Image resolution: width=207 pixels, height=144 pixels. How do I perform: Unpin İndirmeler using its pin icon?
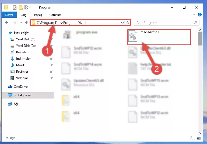[x=51, y=59]
